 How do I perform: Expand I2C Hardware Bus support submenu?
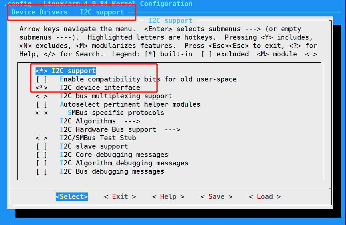[108, 129]
